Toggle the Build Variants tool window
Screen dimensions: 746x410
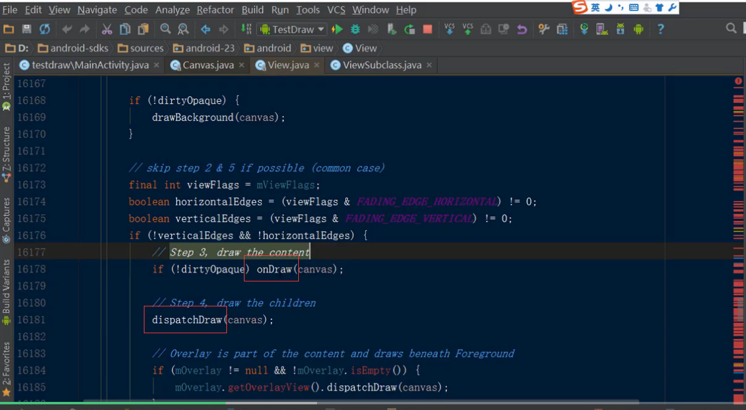6,292
